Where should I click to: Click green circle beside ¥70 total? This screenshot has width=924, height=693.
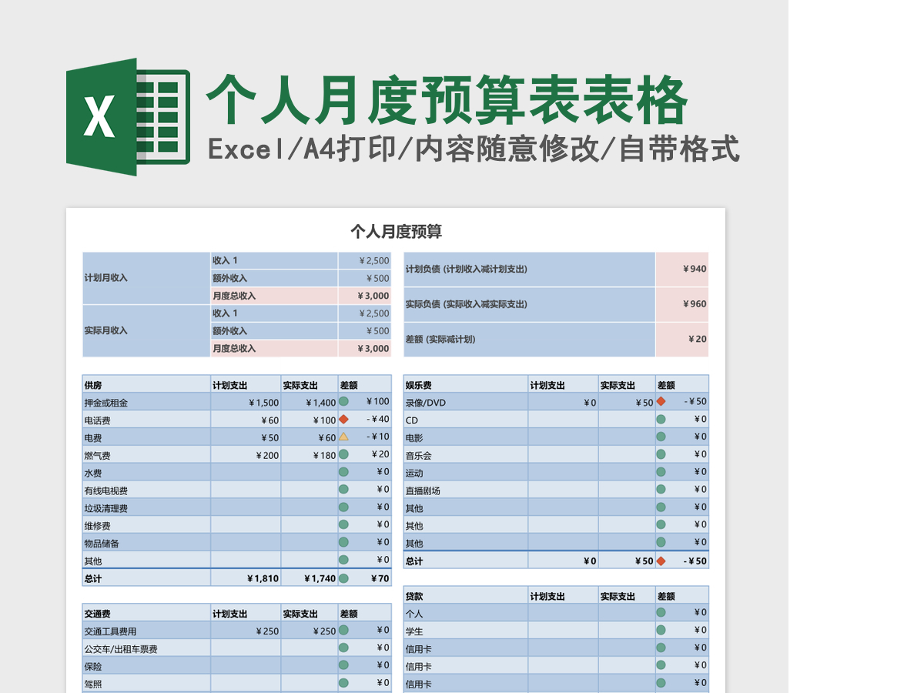tap(343, 578)
